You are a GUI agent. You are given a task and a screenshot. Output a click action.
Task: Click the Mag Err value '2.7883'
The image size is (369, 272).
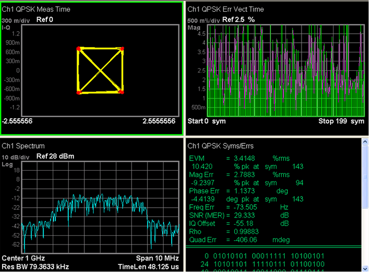point(244,175)
